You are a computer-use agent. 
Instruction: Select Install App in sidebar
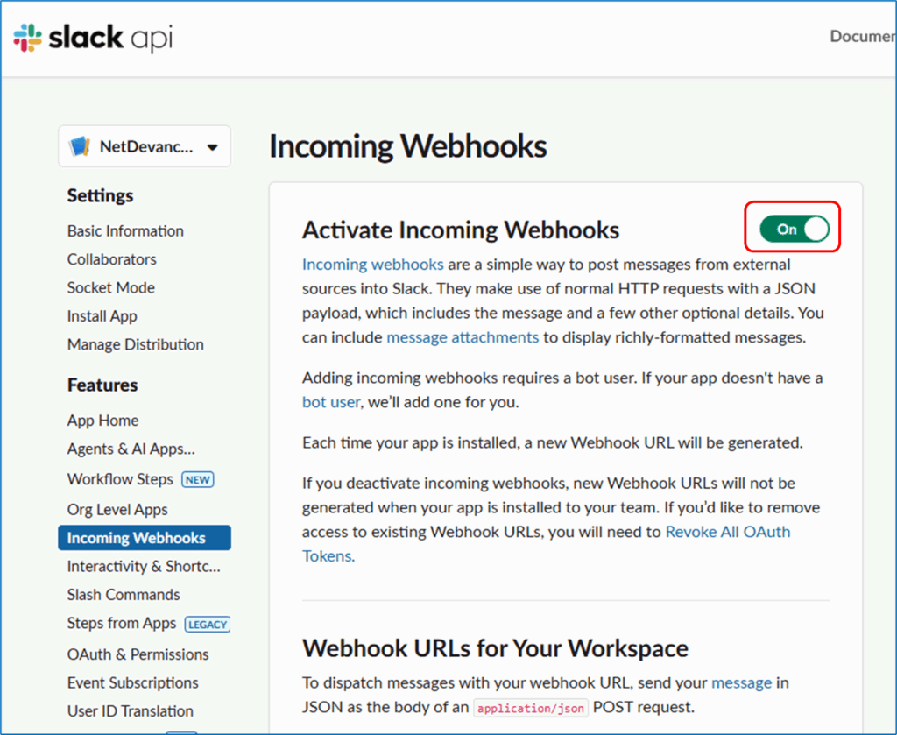(x=102, y=316)
